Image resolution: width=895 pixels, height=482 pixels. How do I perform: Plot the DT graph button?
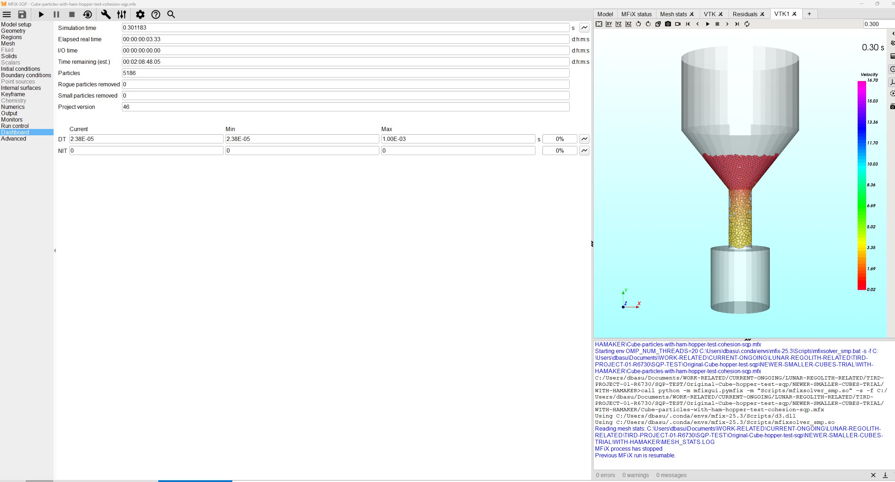(x=584, y=139)
